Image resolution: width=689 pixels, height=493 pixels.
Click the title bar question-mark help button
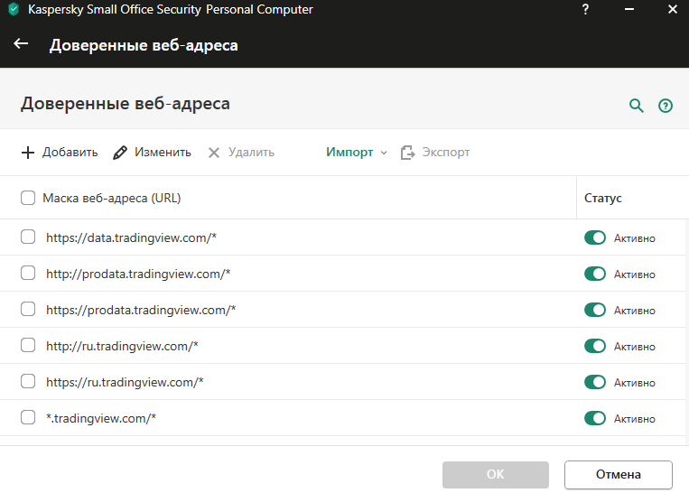(x=587, y=10)
